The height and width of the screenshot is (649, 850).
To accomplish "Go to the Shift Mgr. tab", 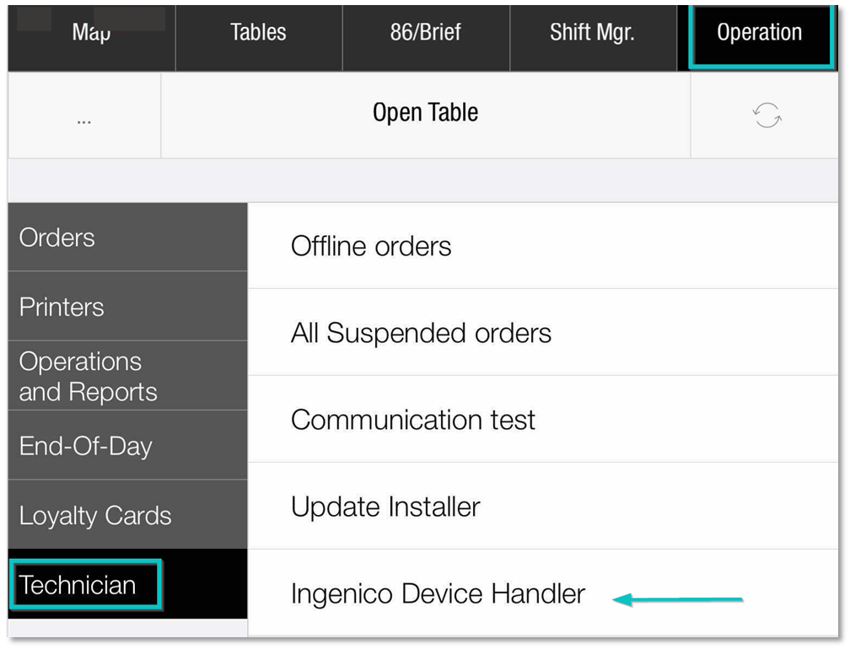I will [x=592, y=34].
